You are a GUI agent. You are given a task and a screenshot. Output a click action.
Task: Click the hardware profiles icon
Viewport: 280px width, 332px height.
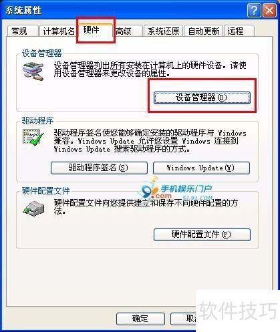click(x=33, y=208)
